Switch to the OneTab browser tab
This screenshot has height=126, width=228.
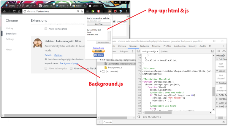[x=12, y=6]
